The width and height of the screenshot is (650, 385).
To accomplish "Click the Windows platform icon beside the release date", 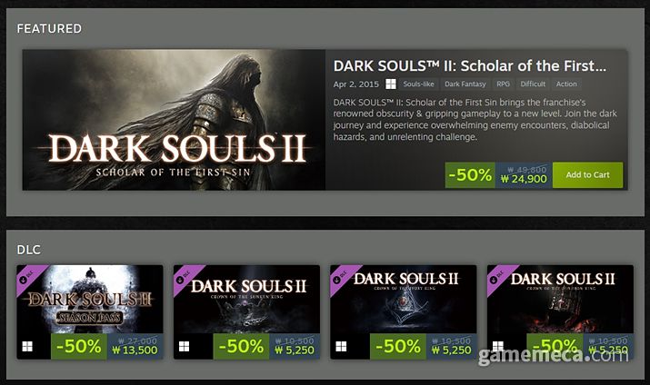I will click(x=391, y=84).
